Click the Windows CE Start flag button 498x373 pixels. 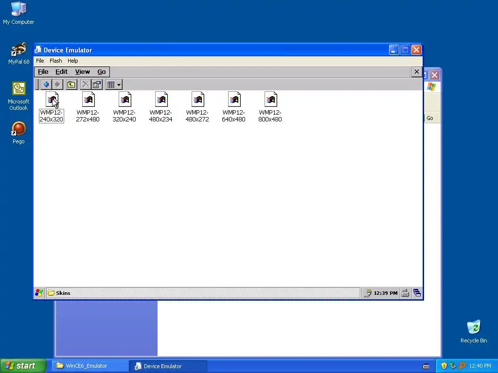pos(39,293)
